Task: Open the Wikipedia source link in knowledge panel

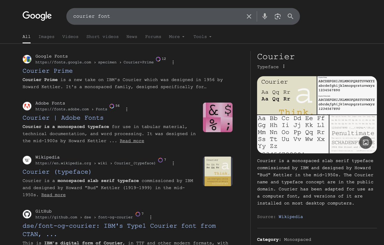Action: (291, 217)
